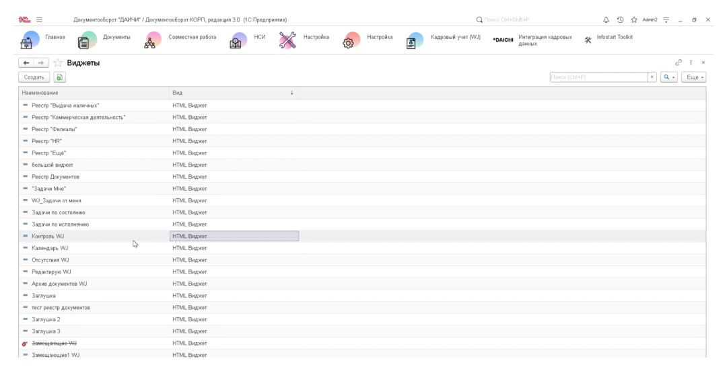Image resolution: width=727 pixels, height=371 pixels.
Task: Sort list by Наименование column header
Action: (x=94, y=93)
